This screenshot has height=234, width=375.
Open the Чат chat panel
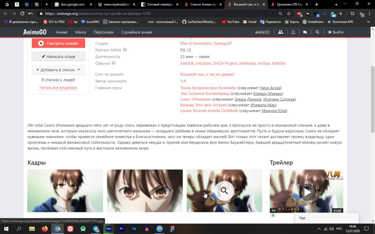[327, 218]
